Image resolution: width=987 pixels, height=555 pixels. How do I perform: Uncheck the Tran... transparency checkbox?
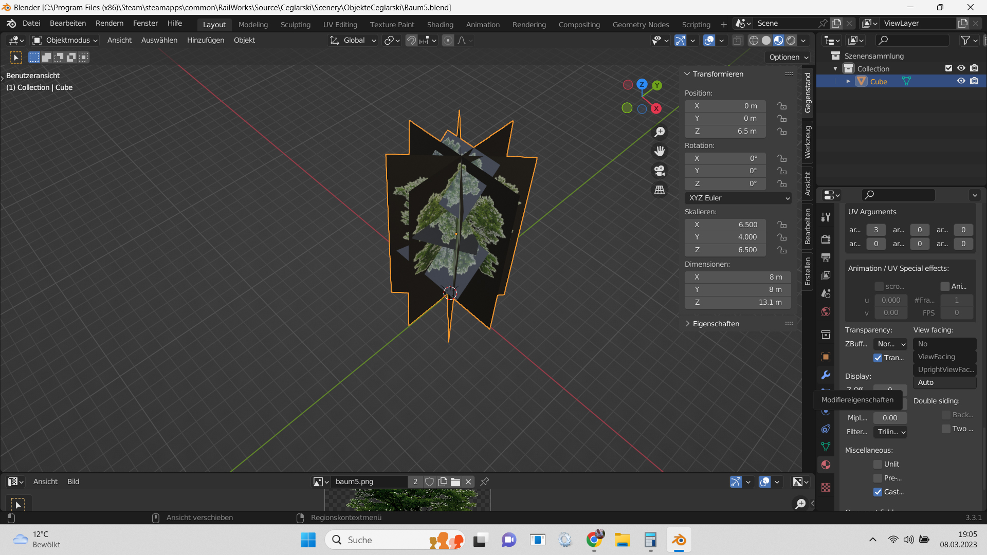tap(878, 358)
